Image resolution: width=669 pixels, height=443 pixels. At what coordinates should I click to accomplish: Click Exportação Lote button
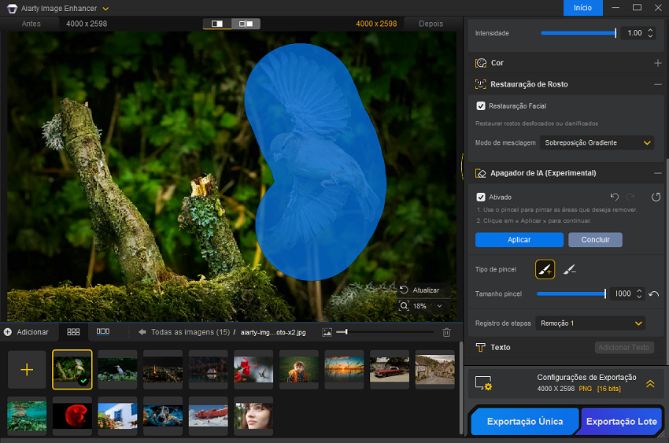click(621, 421)
